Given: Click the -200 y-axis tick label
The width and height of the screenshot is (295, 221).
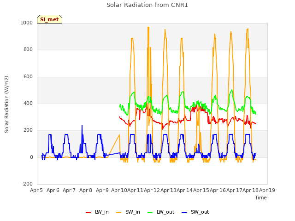Looking at the screenshot, I should coord(27,184).
